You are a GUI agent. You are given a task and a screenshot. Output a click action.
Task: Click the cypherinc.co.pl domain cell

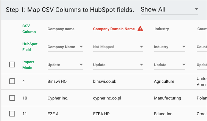[107, 98]
